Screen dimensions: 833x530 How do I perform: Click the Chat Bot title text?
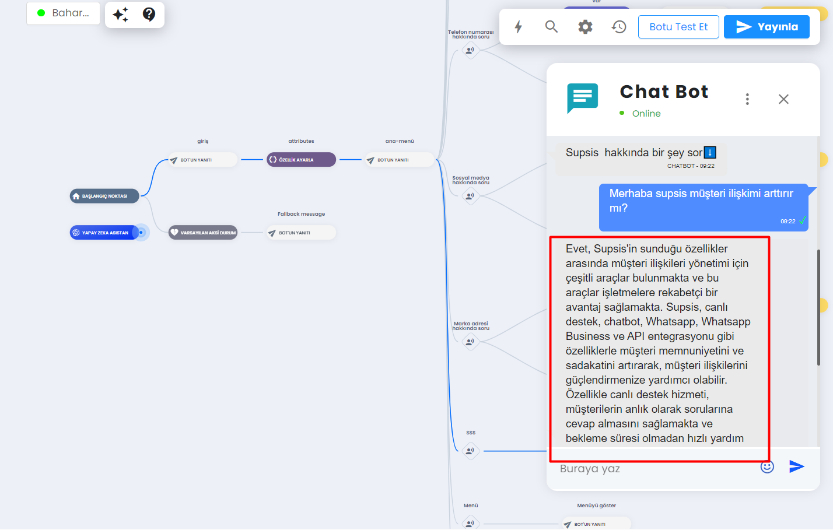pos(664,92)
